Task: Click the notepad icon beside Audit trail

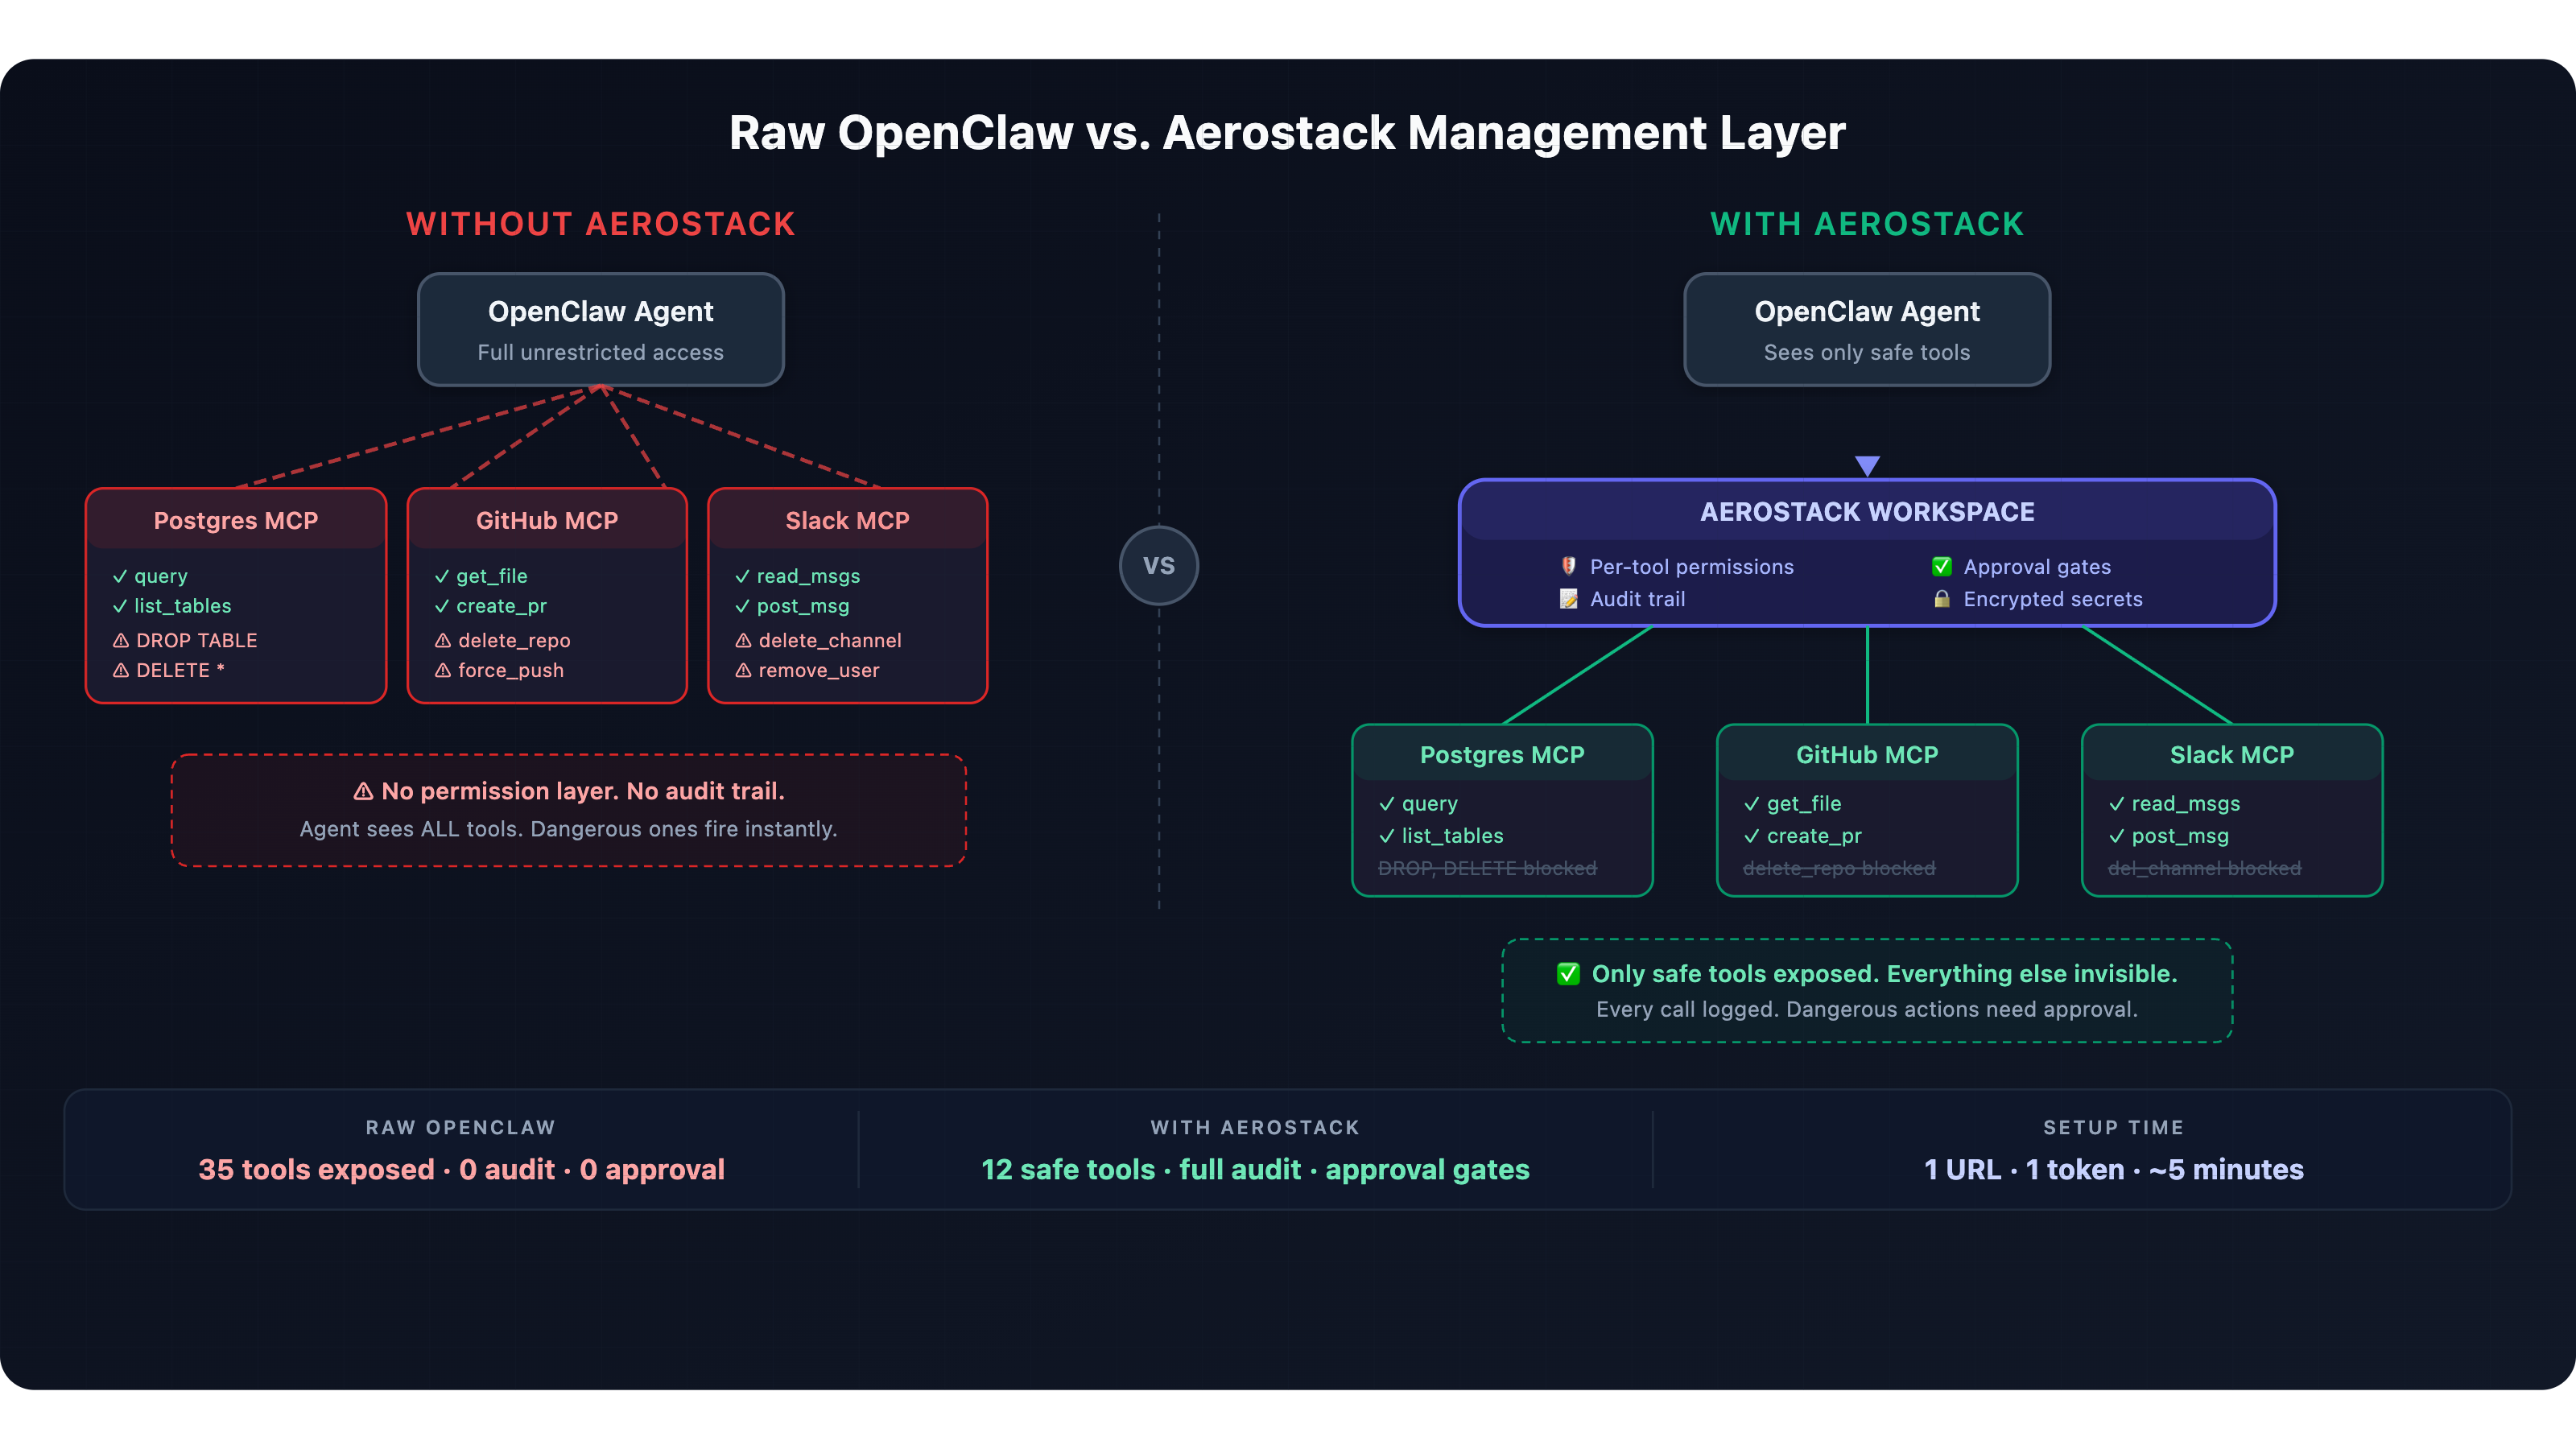Action: (1568, 599)
